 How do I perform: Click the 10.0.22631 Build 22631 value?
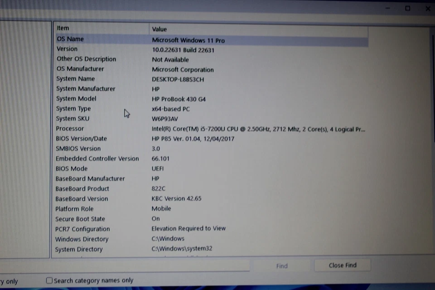point(183,50)
